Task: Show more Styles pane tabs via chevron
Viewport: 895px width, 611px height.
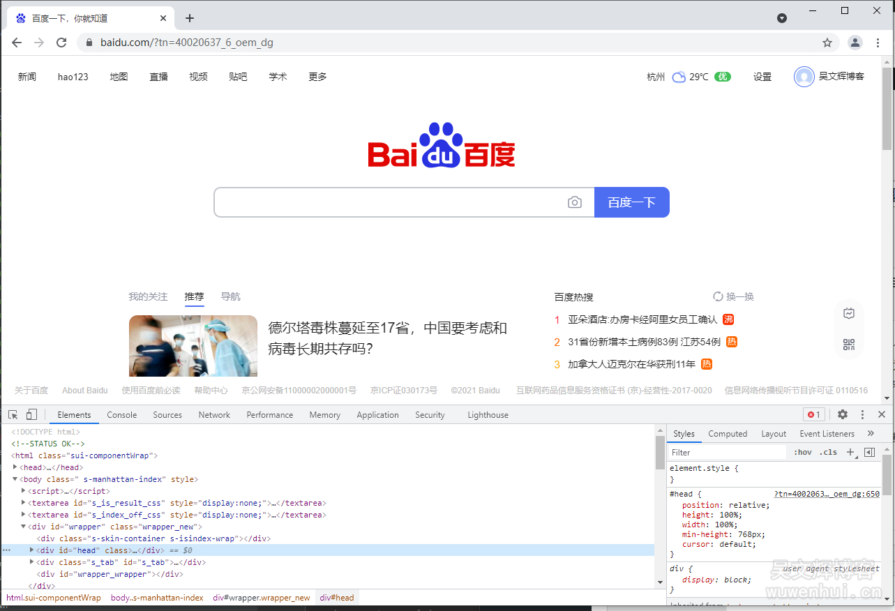Action: click(x=870, y=433)
